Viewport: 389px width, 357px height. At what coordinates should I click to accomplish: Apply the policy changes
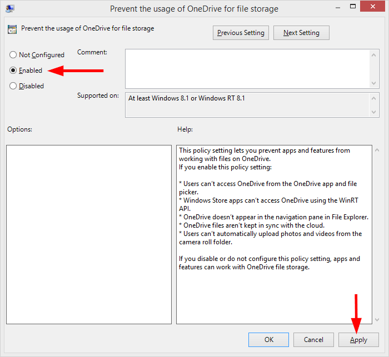(x=358, y=340)
